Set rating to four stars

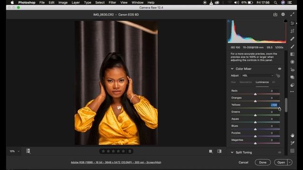[118, 151]
